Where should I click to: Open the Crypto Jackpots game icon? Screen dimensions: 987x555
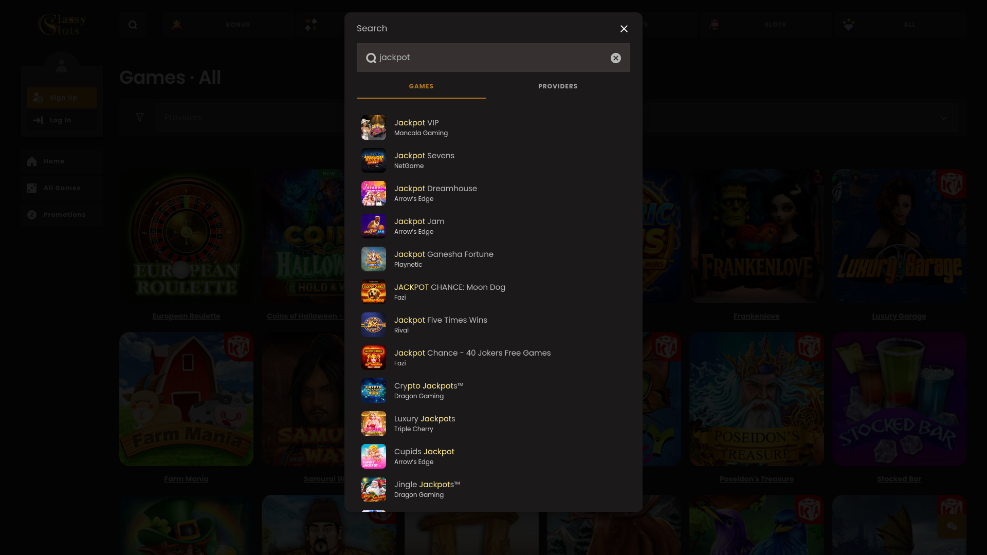373,391
